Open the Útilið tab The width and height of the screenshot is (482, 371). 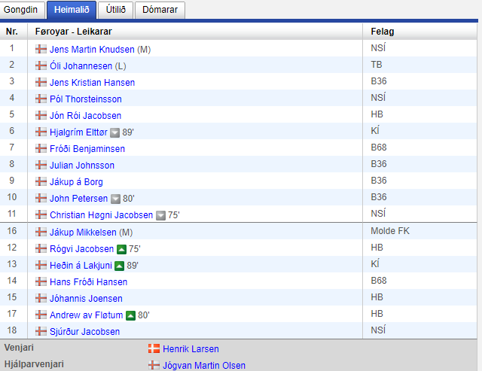115,10
